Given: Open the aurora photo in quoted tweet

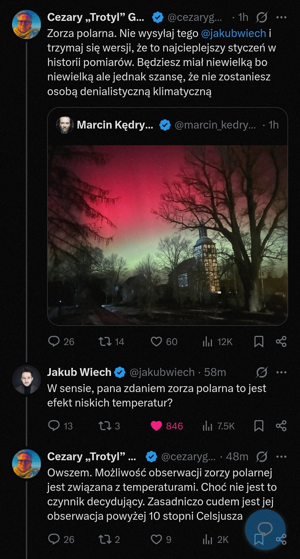Looking at the screenshot, I should point(167,234).
